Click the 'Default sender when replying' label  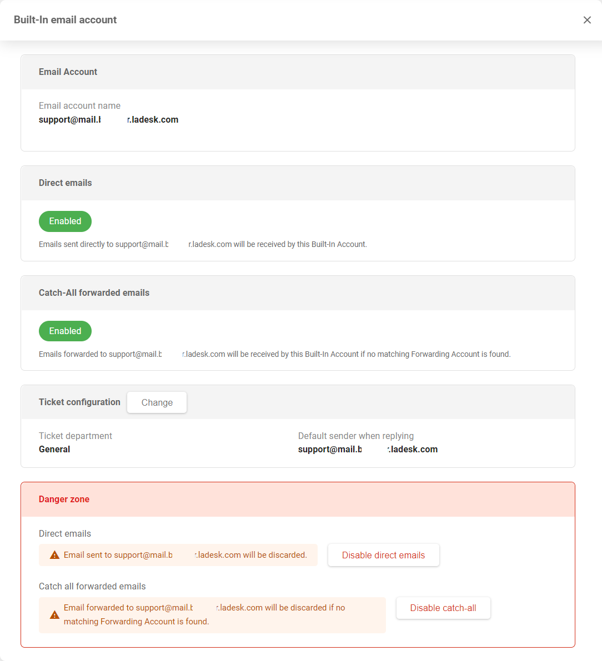(355, 436)
